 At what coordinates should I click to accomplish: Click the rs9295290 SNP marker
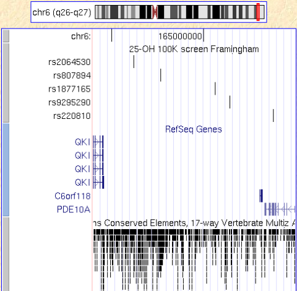coord(230,102)
